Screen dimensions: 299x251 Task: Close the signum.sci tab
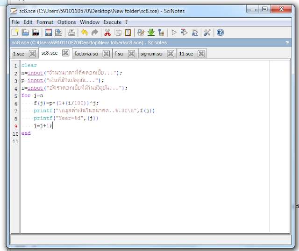[171, 54]
